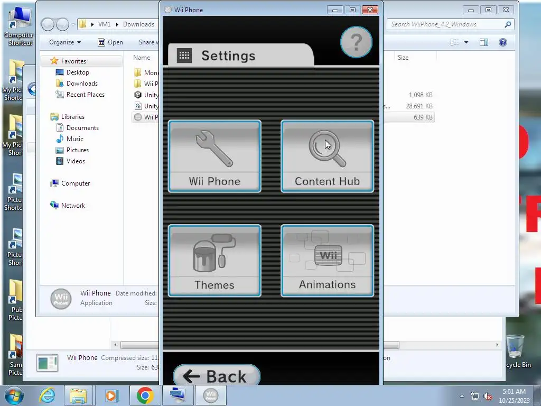Sort by the Size column header

point(403,58)
